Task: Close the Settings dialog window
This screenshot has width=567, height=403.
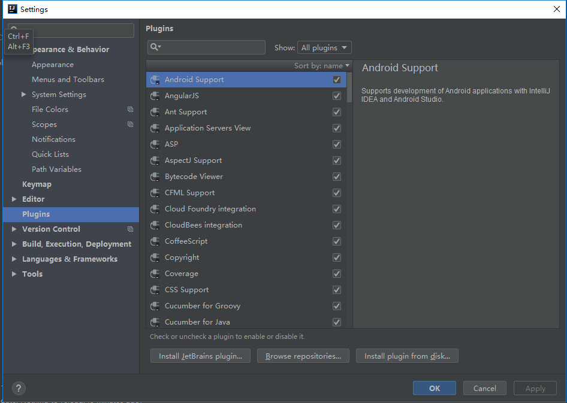Action: coord(557,9)
